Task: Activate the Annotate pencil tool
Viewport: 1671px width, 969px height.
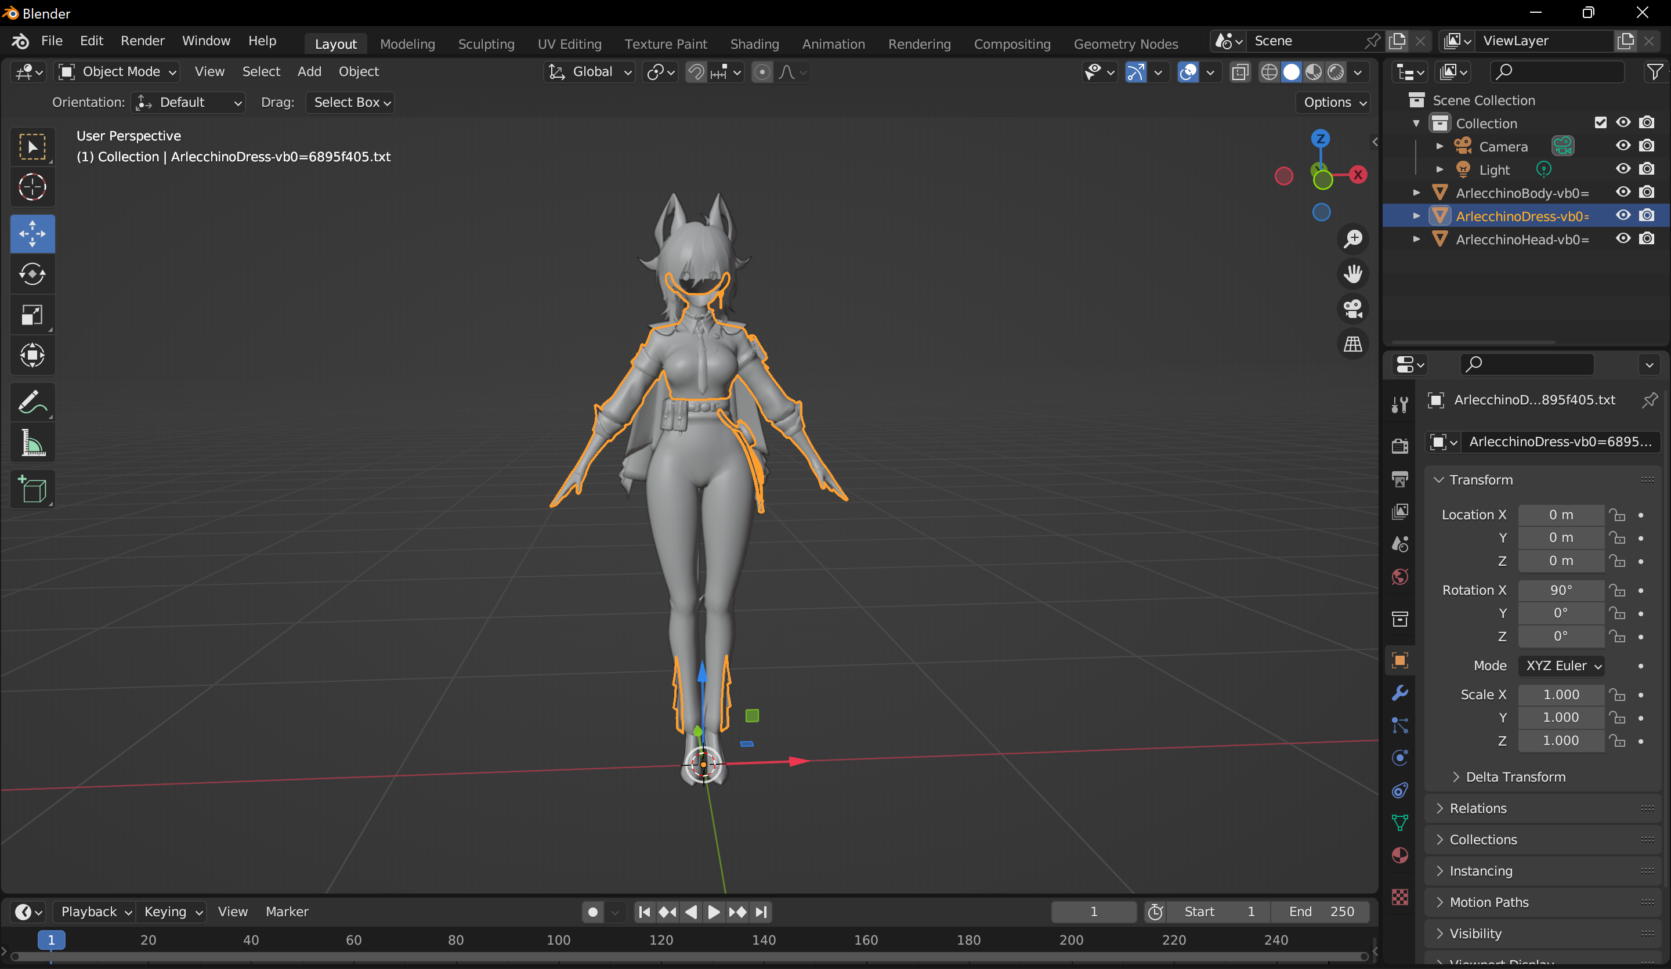Action: (x=32, y=402)
